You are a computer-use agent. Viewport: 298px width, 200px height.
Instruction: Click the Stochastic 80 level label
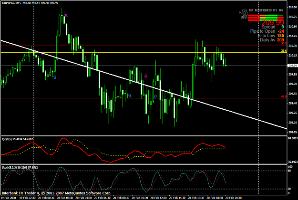pyautogui.click(x=289, y=171)
